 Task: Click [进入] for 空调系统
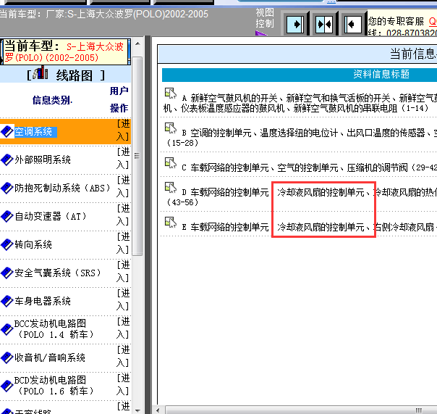[123, 131]
